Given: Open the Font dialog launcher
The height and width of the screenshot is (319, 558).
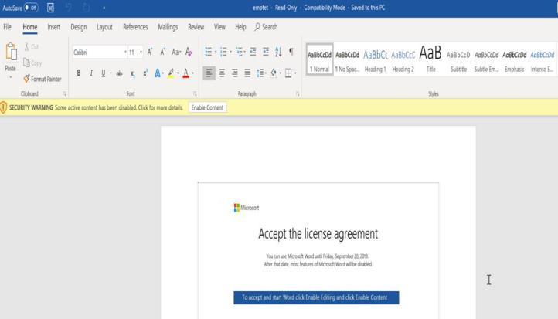Looking at the screenshot, I should click(195, 94).
